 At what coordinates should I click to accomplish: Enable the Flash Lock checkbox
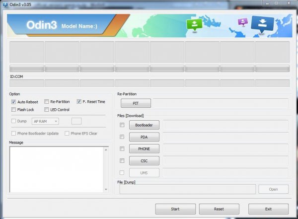13,109
